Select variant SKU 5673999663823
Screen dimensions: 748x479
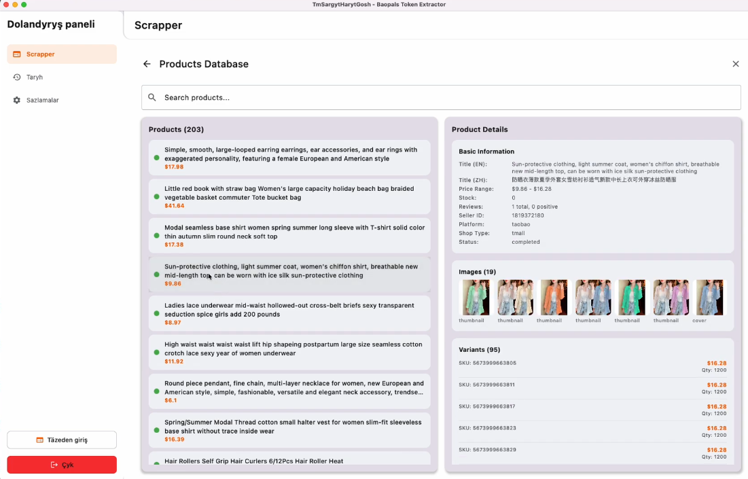tap(592, 431)
